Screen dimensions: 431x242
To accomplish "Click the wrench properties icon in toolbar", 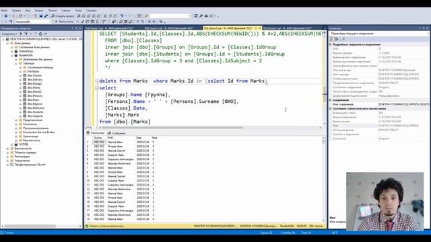I will [x=201, y=16].
